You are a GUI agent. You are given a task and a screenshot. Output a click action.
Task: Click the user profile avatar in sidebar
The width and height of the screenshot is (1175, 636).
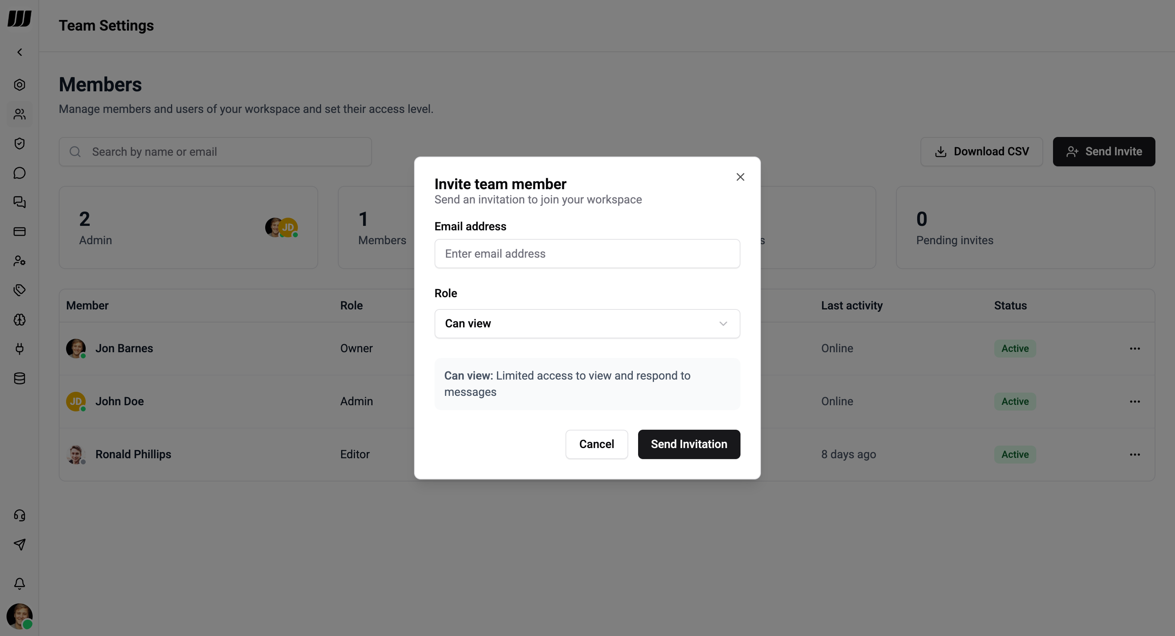point(19,616)
